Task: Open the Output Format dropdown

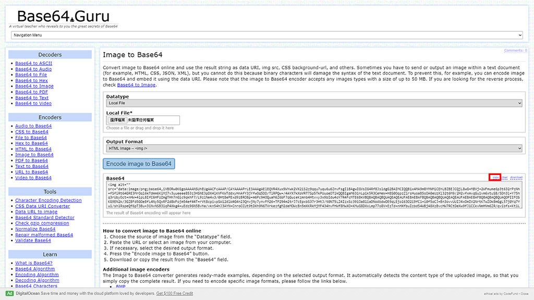Action: click(x=314, y=148)
